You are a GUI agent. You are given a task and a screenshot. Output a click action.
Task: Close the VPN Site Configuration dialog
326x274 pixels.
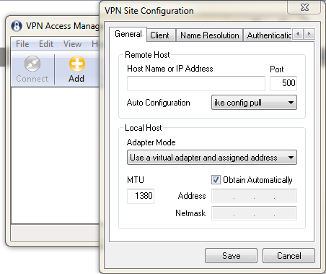tap(304, 7)
